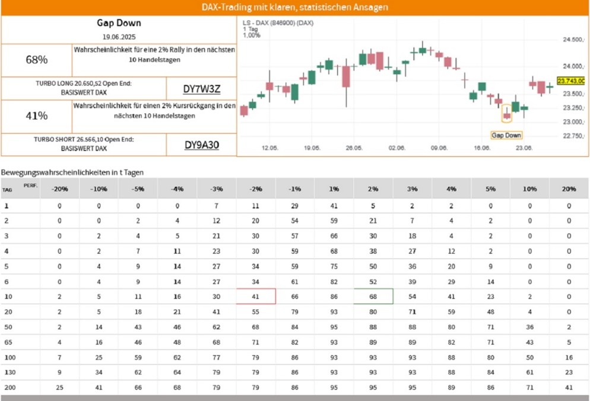Open the DY9A30 turbo short link
The image size is (590, 401).
pos(202,145)
